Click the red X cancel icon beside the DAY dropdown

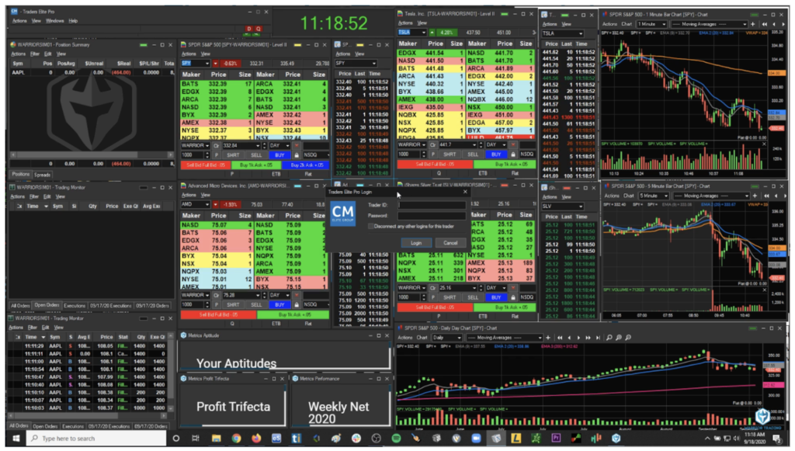click(297, 146)
